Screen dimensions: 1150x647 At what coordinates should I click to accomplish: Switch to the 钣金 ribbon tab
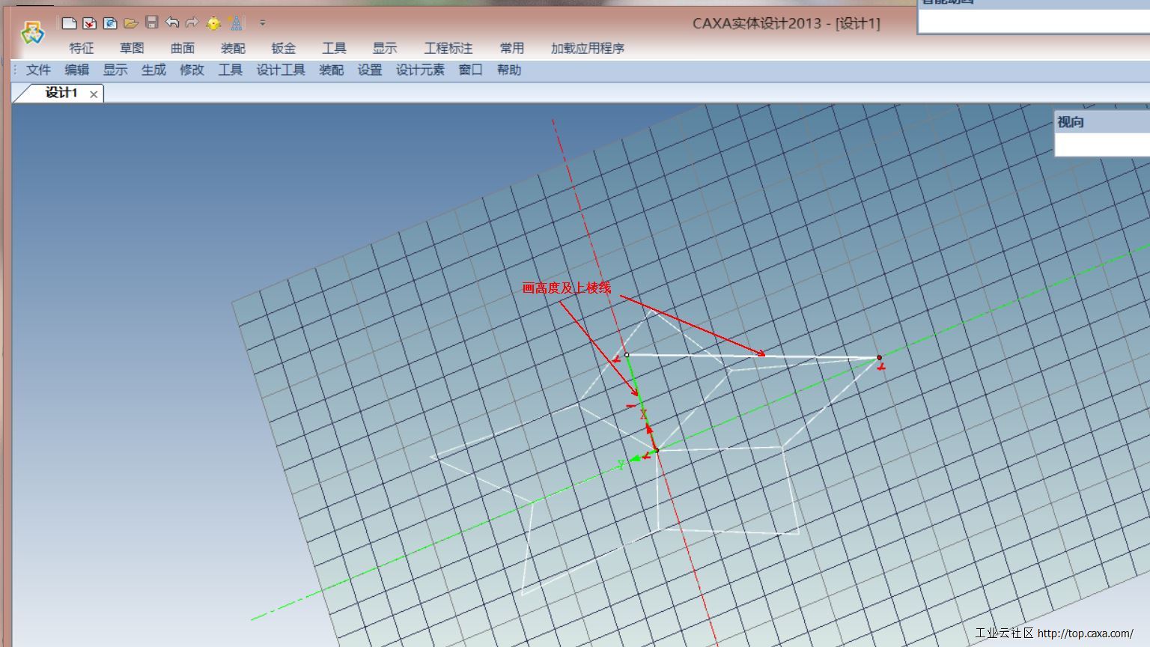tap(284, 48)
